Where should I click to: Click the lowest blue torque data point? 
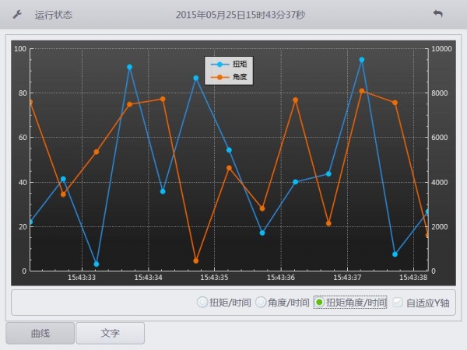pos(97,264)
